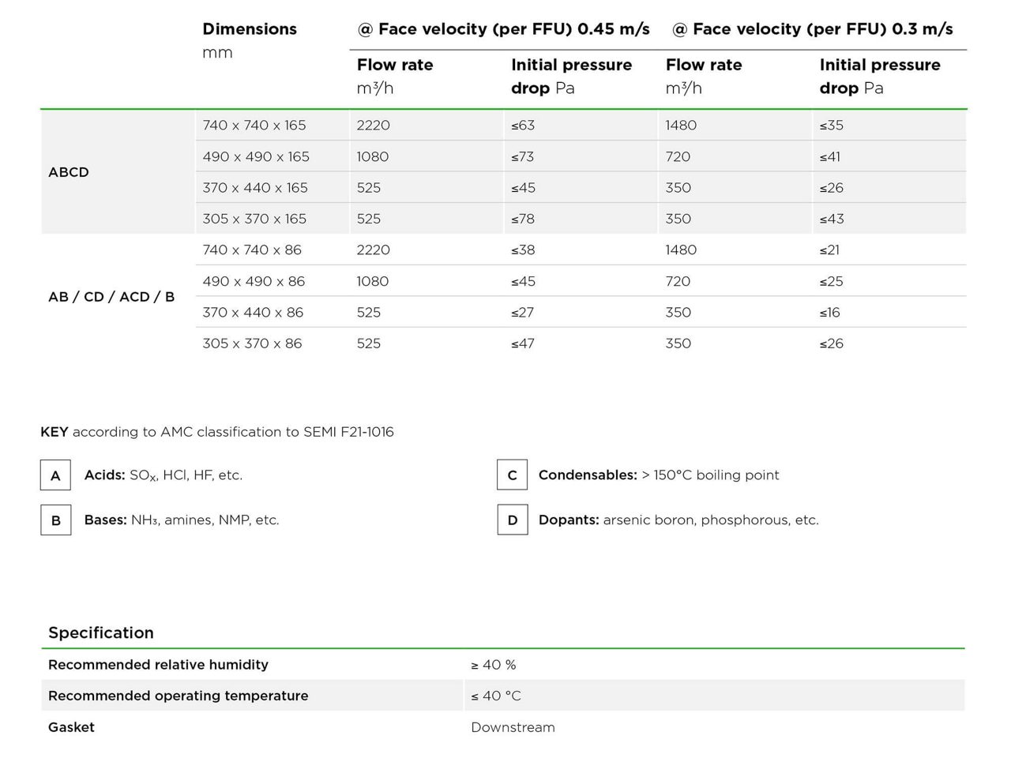The image size is (1011, 758).
Task: Click the Specification section heading
Action: [101, 632]
